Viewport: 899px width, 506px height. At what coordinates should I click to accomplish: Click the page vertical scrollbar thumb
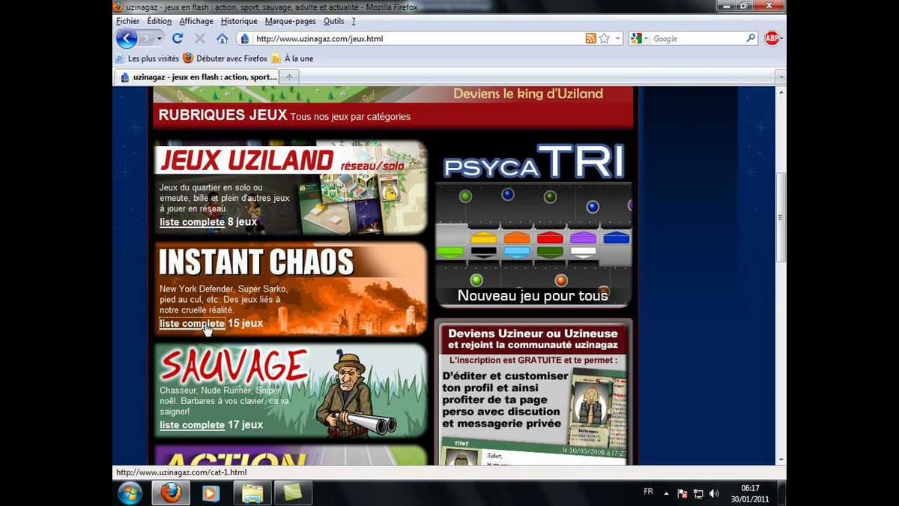[x=781, y=217]
